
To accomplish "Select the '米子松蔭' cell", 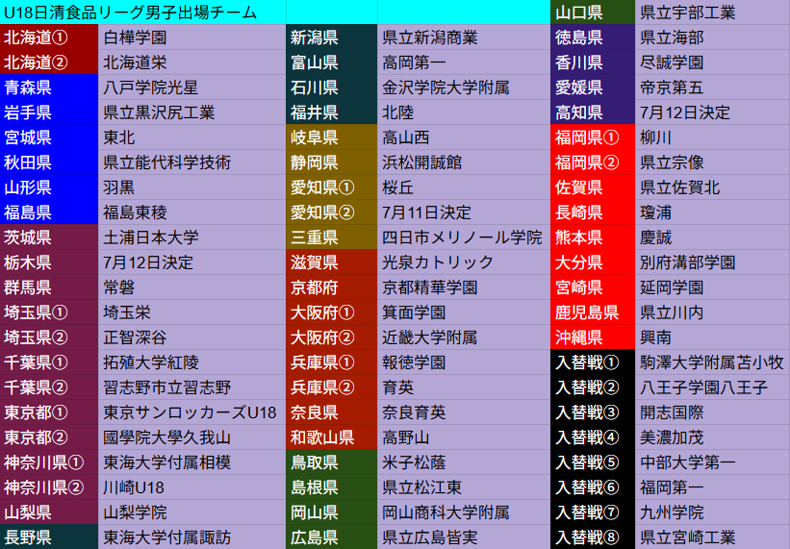I will point(464,462).
